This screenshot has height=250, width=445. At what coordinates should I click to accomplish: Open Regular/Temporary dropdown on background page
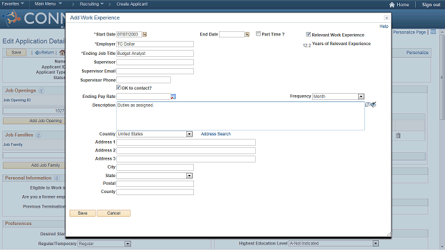point(104,244)
